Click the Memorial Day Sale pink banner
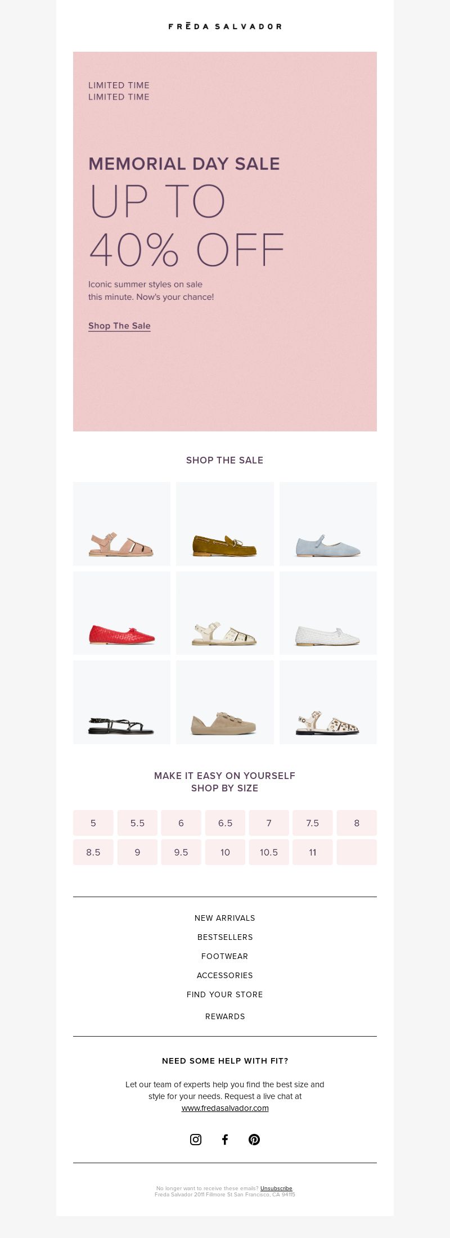 tap(225, 241)
